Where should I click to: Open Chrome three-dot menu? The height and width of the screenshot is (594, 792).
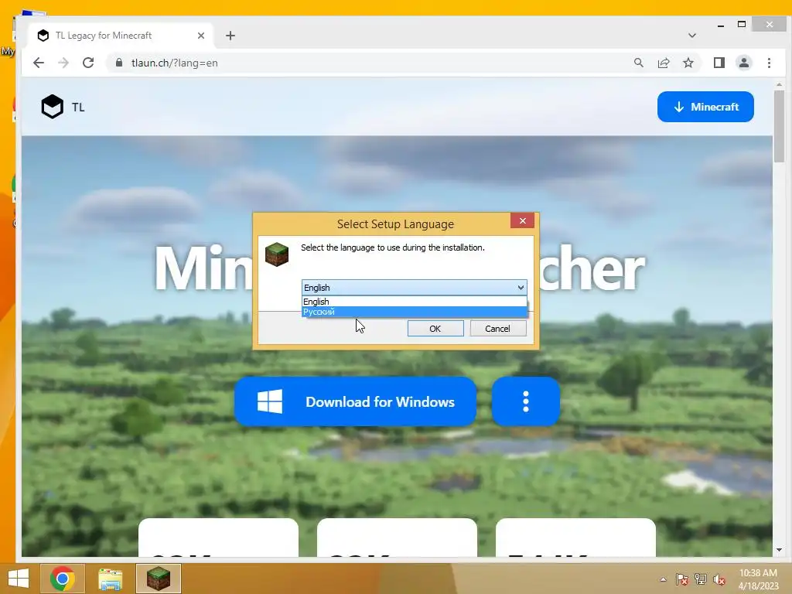pyautogui.click(x=769, y=63)
